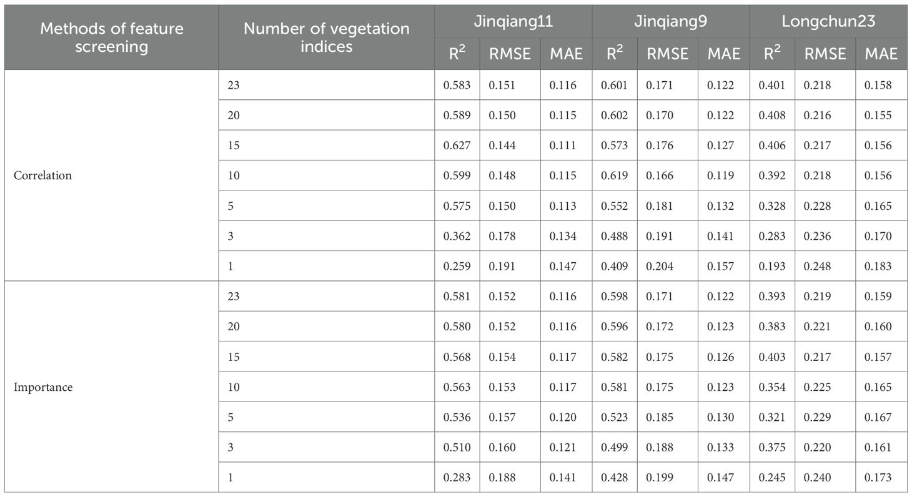The height and width of the screenshot is (497, 912).
Task: Click the MAE subheader under Longchun23
Action: [881, 54]
